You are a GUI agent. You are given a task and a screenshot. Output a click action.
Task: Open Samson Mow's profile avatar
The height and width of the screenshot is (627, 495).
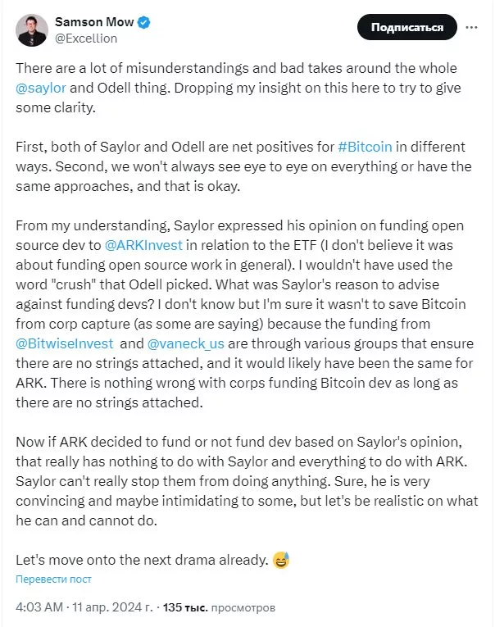(x=32, y=30)
